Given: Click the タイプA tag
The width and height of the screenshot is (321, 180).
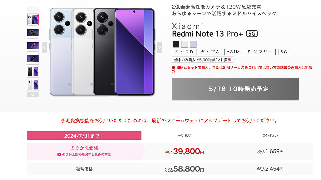Looking at the screenshot, I should (x=210, y=52).
